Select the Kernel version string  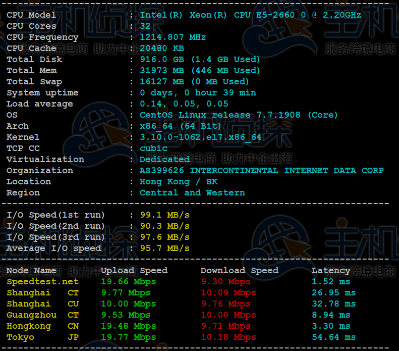[200, 137]
